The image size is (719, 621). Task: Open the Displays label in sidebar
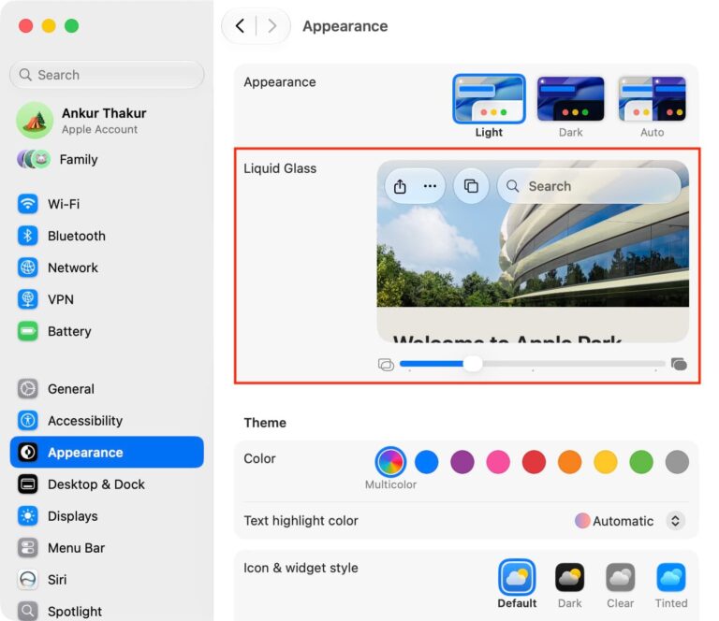coord(72,516)
